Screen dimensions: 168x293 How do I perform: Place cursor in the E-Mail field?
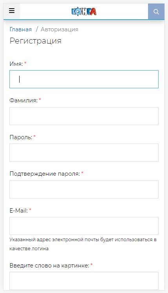point(84,226)
